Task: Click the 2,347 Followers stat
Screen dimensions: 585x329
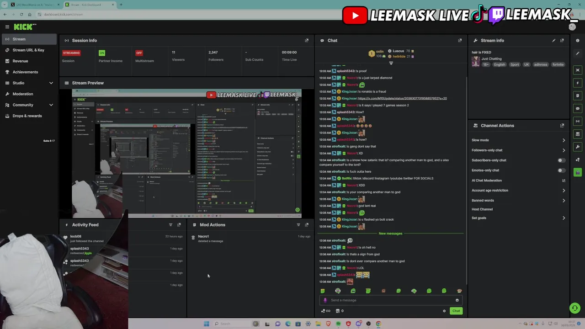Action: click(x=216, y=56)
